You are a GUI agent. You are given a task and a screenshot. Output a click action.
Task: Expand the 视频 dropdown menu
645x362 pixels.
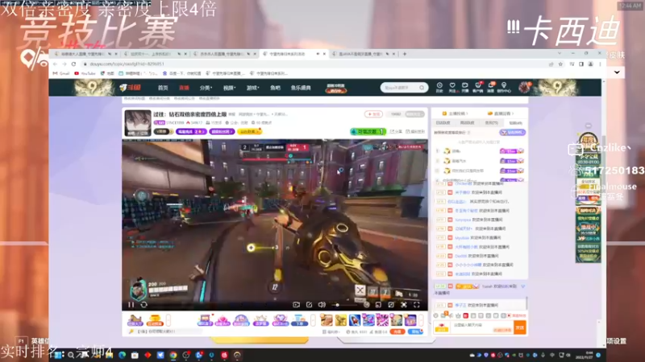click(229, 88)
